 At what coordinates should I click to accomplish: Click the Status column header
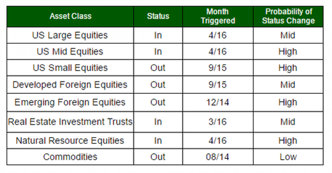pyautogui.click(x=158, y=16)
